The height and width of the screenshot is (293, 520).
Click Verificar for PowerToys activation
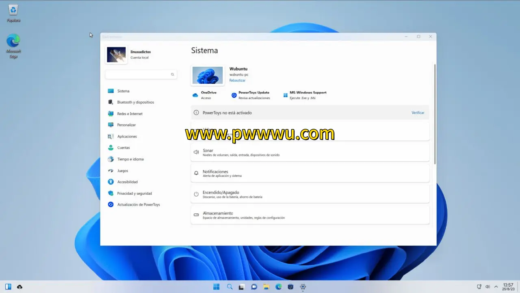418,113
